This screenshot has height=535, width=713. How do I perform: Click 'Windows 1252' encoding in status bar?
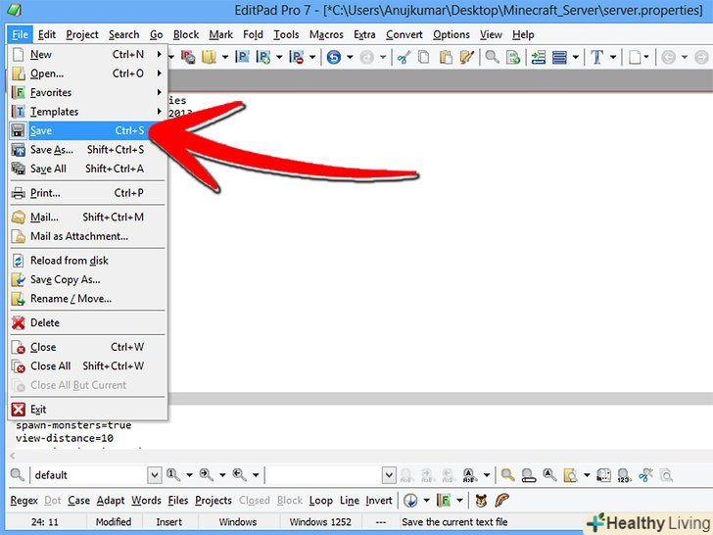[320, 522]
